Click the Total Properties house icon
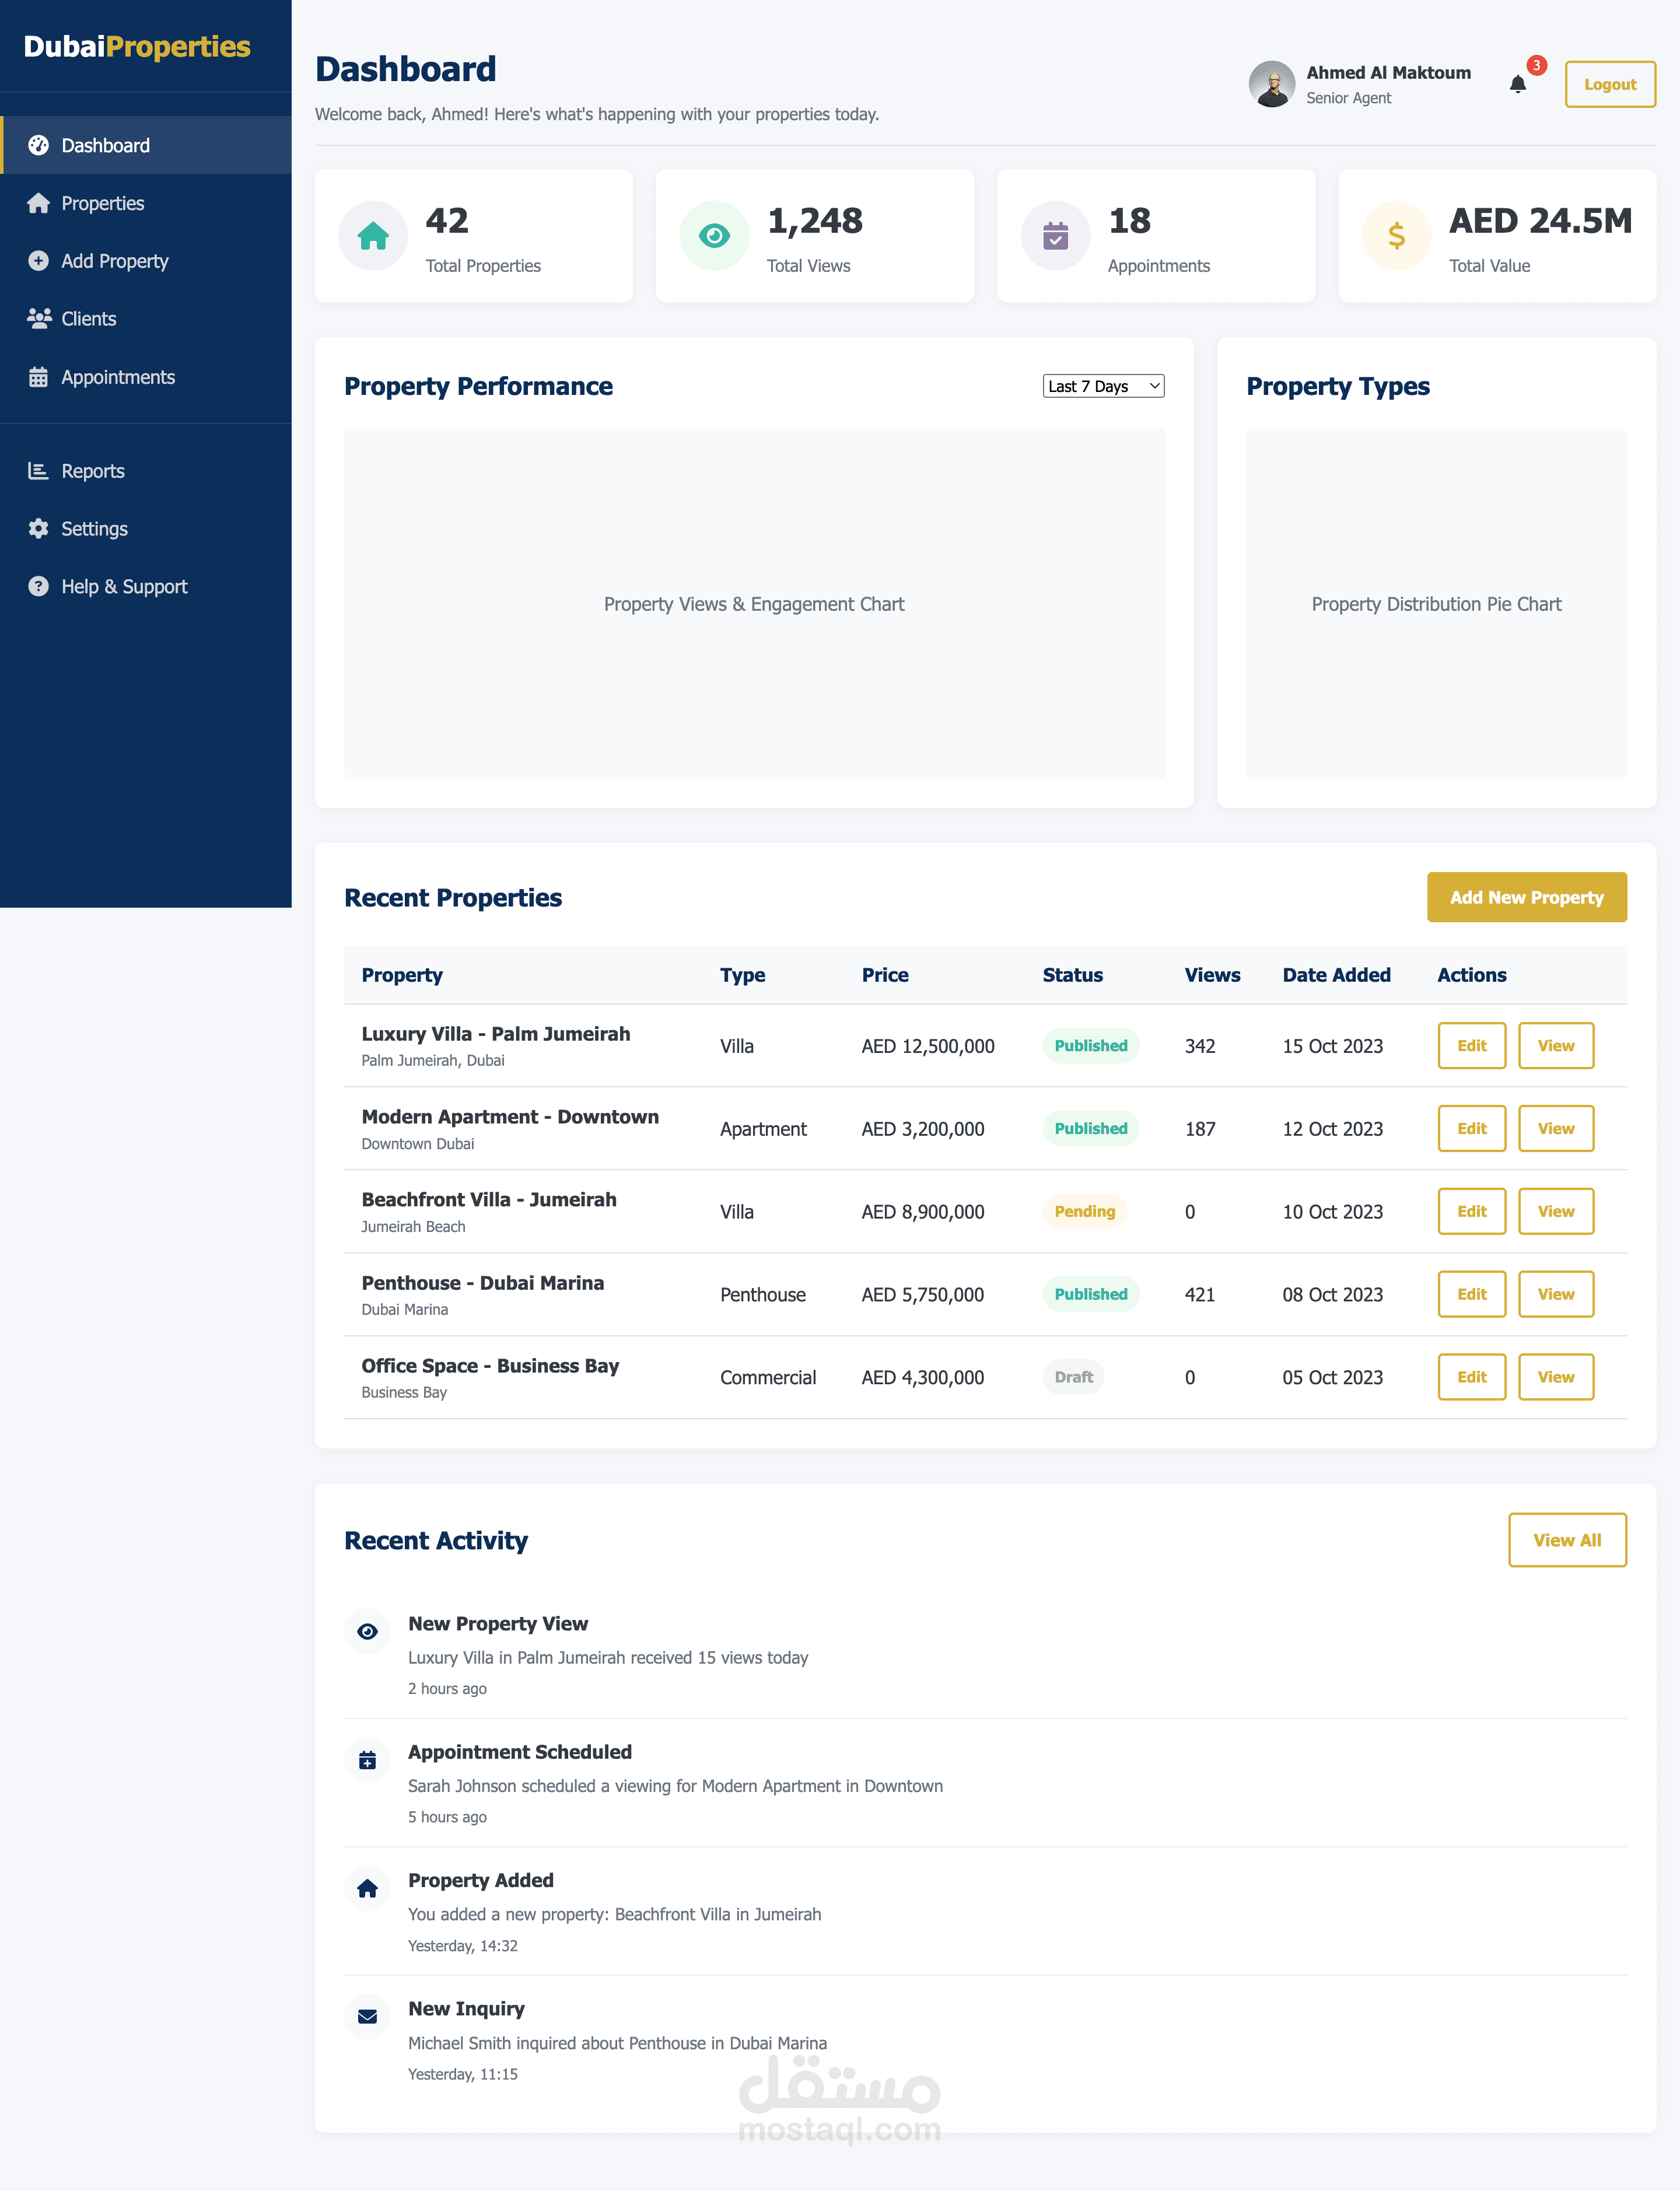Image resolution: width=1680 pixels, height=2191 pixels. click(x=373, y=236)
